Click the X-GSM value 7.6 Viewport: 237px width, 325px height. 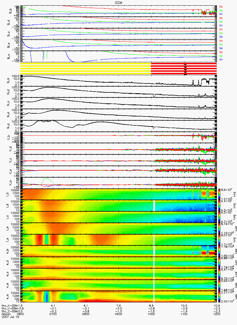118,306
